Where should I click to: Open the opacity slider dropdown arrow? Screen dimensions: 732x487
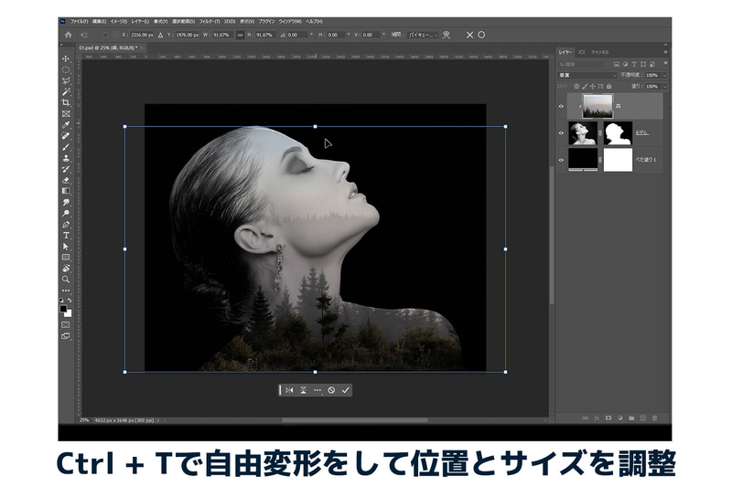pyautogui.click(x=664, y=75)
